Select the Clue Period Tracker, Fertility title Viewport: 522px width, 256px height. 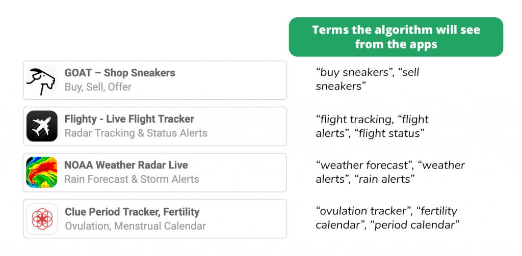click(x=132, y=211)
